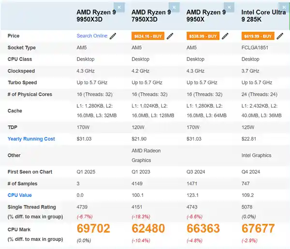Open the Yearly Running Cost link
Viewport: 290px width, 249px height.
(x=31, y=139)
